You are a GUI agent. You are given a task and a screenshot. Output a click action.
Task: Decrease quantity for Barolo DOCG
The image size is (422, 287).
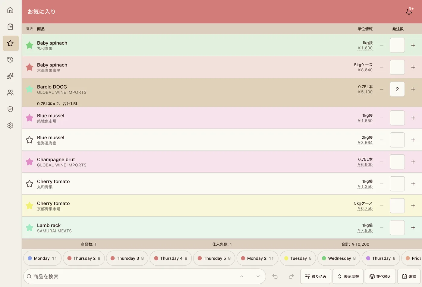382,89
